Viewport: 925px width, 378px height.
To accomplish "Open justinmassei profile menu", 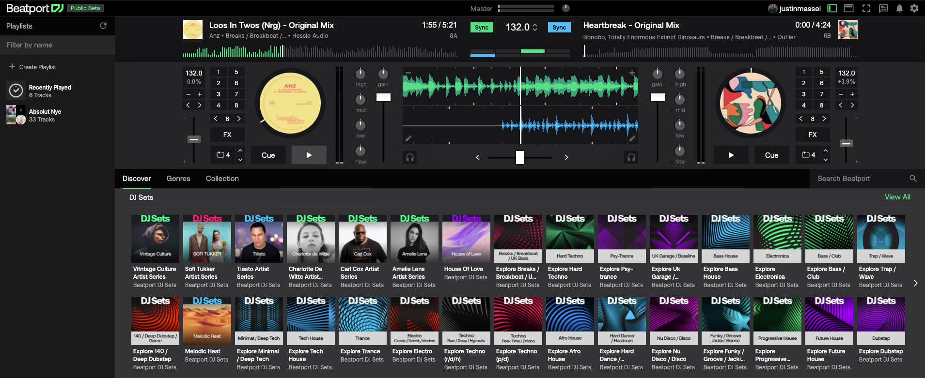I will 795,8.
